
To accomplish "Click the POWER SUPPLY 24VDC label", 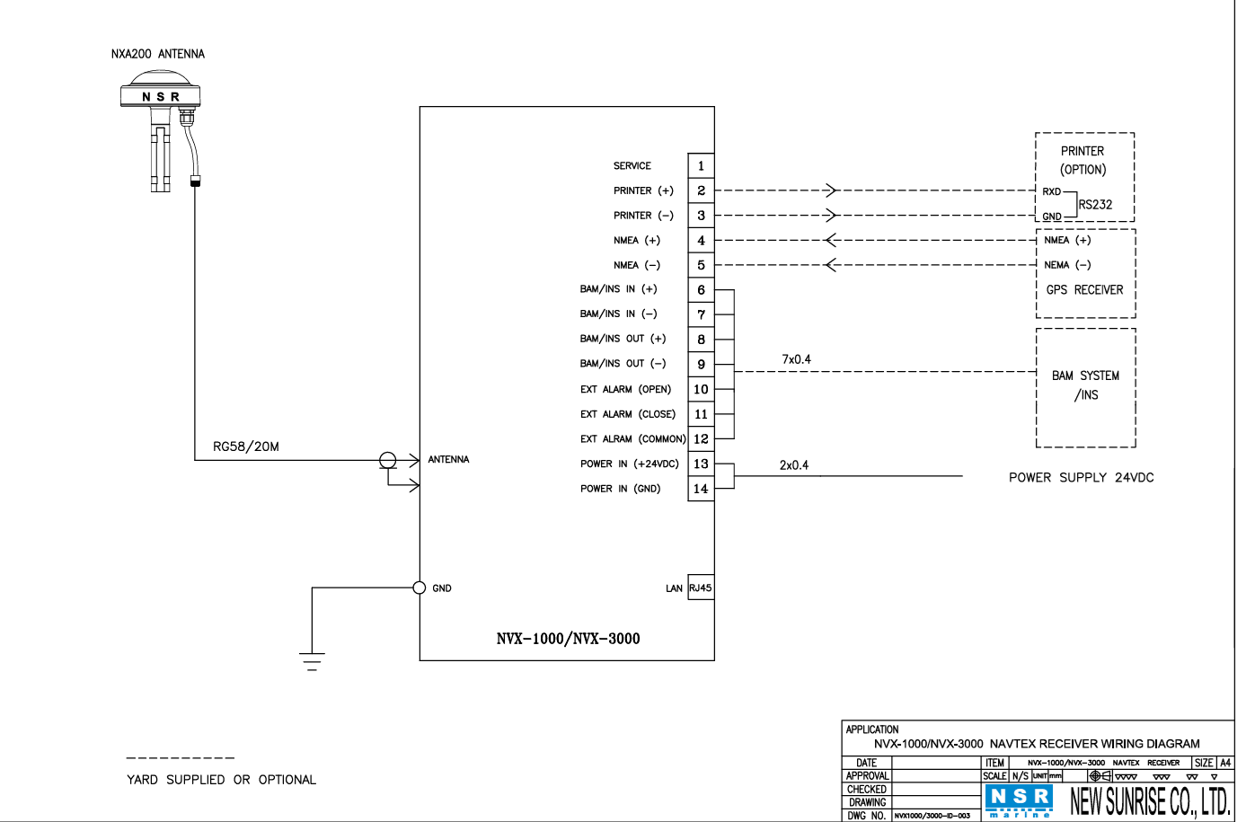I will tap(1081, 478).
